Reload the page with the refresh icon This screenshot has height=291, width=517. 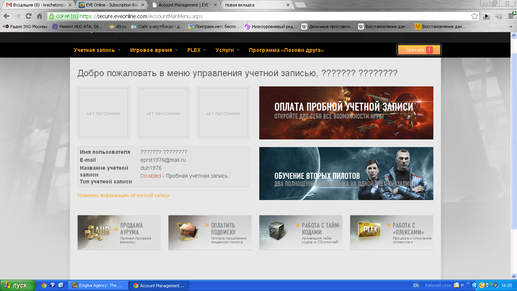click(28, 16)
